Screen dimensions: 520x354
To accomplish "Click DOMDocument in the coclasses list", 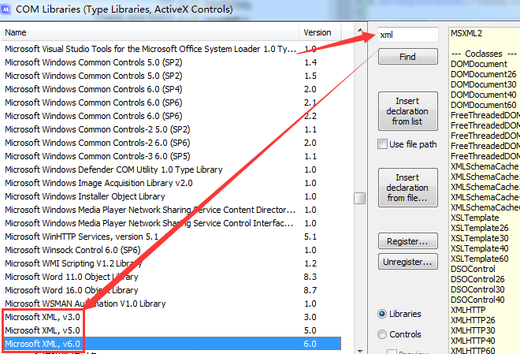I will (479, 64).
